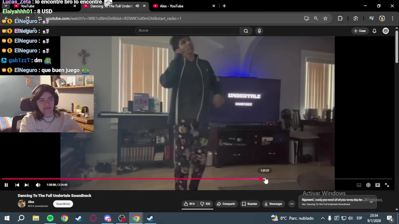Install app icon in address bar
399x224 pixels.
coord(306,18)
